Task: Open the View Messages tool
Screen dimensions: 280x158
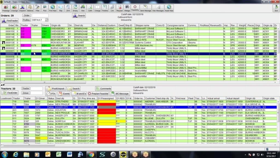Action: click(x=158, y=8)
